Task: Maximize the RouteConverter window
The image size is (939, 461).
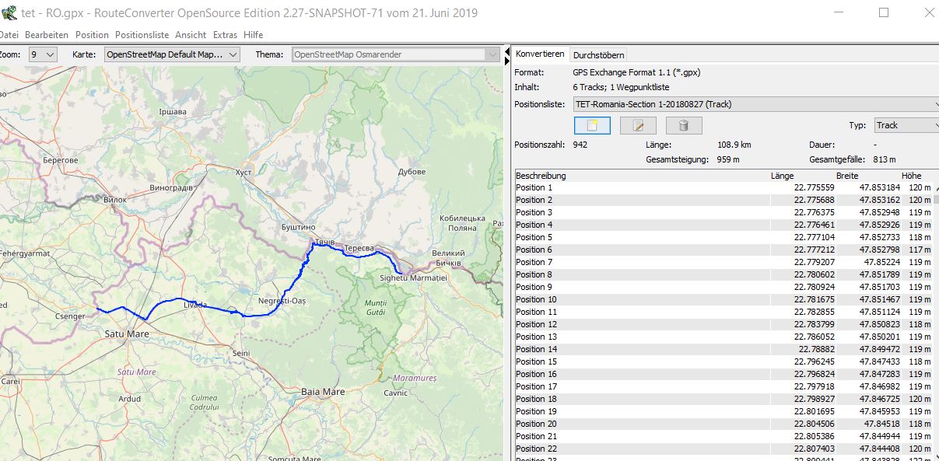Action: click(x=884, y=13)
